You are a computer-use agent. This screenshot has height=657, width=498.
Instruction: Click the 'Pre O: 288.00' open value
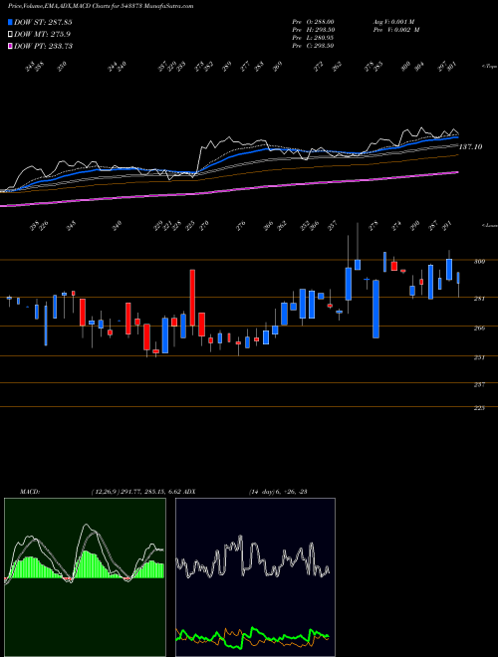tap(313, 22)
